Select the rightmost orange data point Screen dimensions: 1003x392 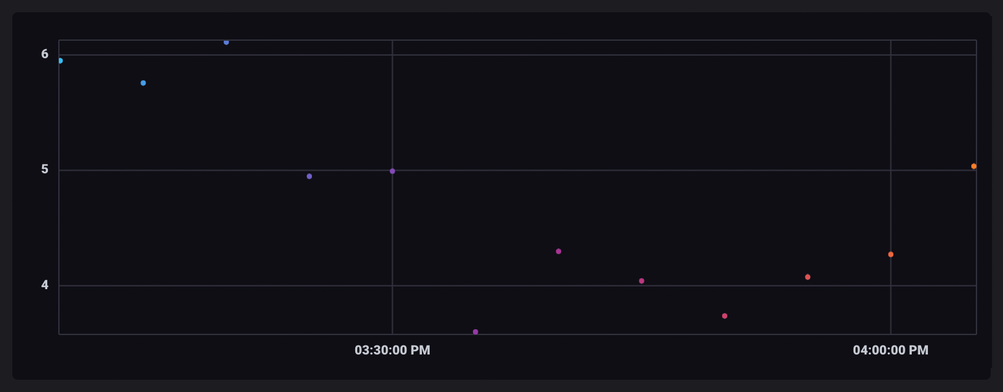tap(974, 166)
